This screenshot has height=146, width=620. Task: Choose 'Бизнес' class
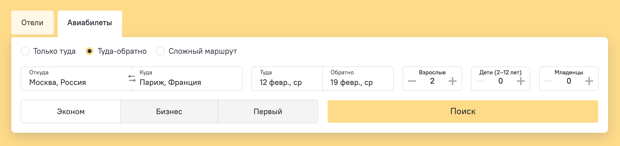pos(169,112)
